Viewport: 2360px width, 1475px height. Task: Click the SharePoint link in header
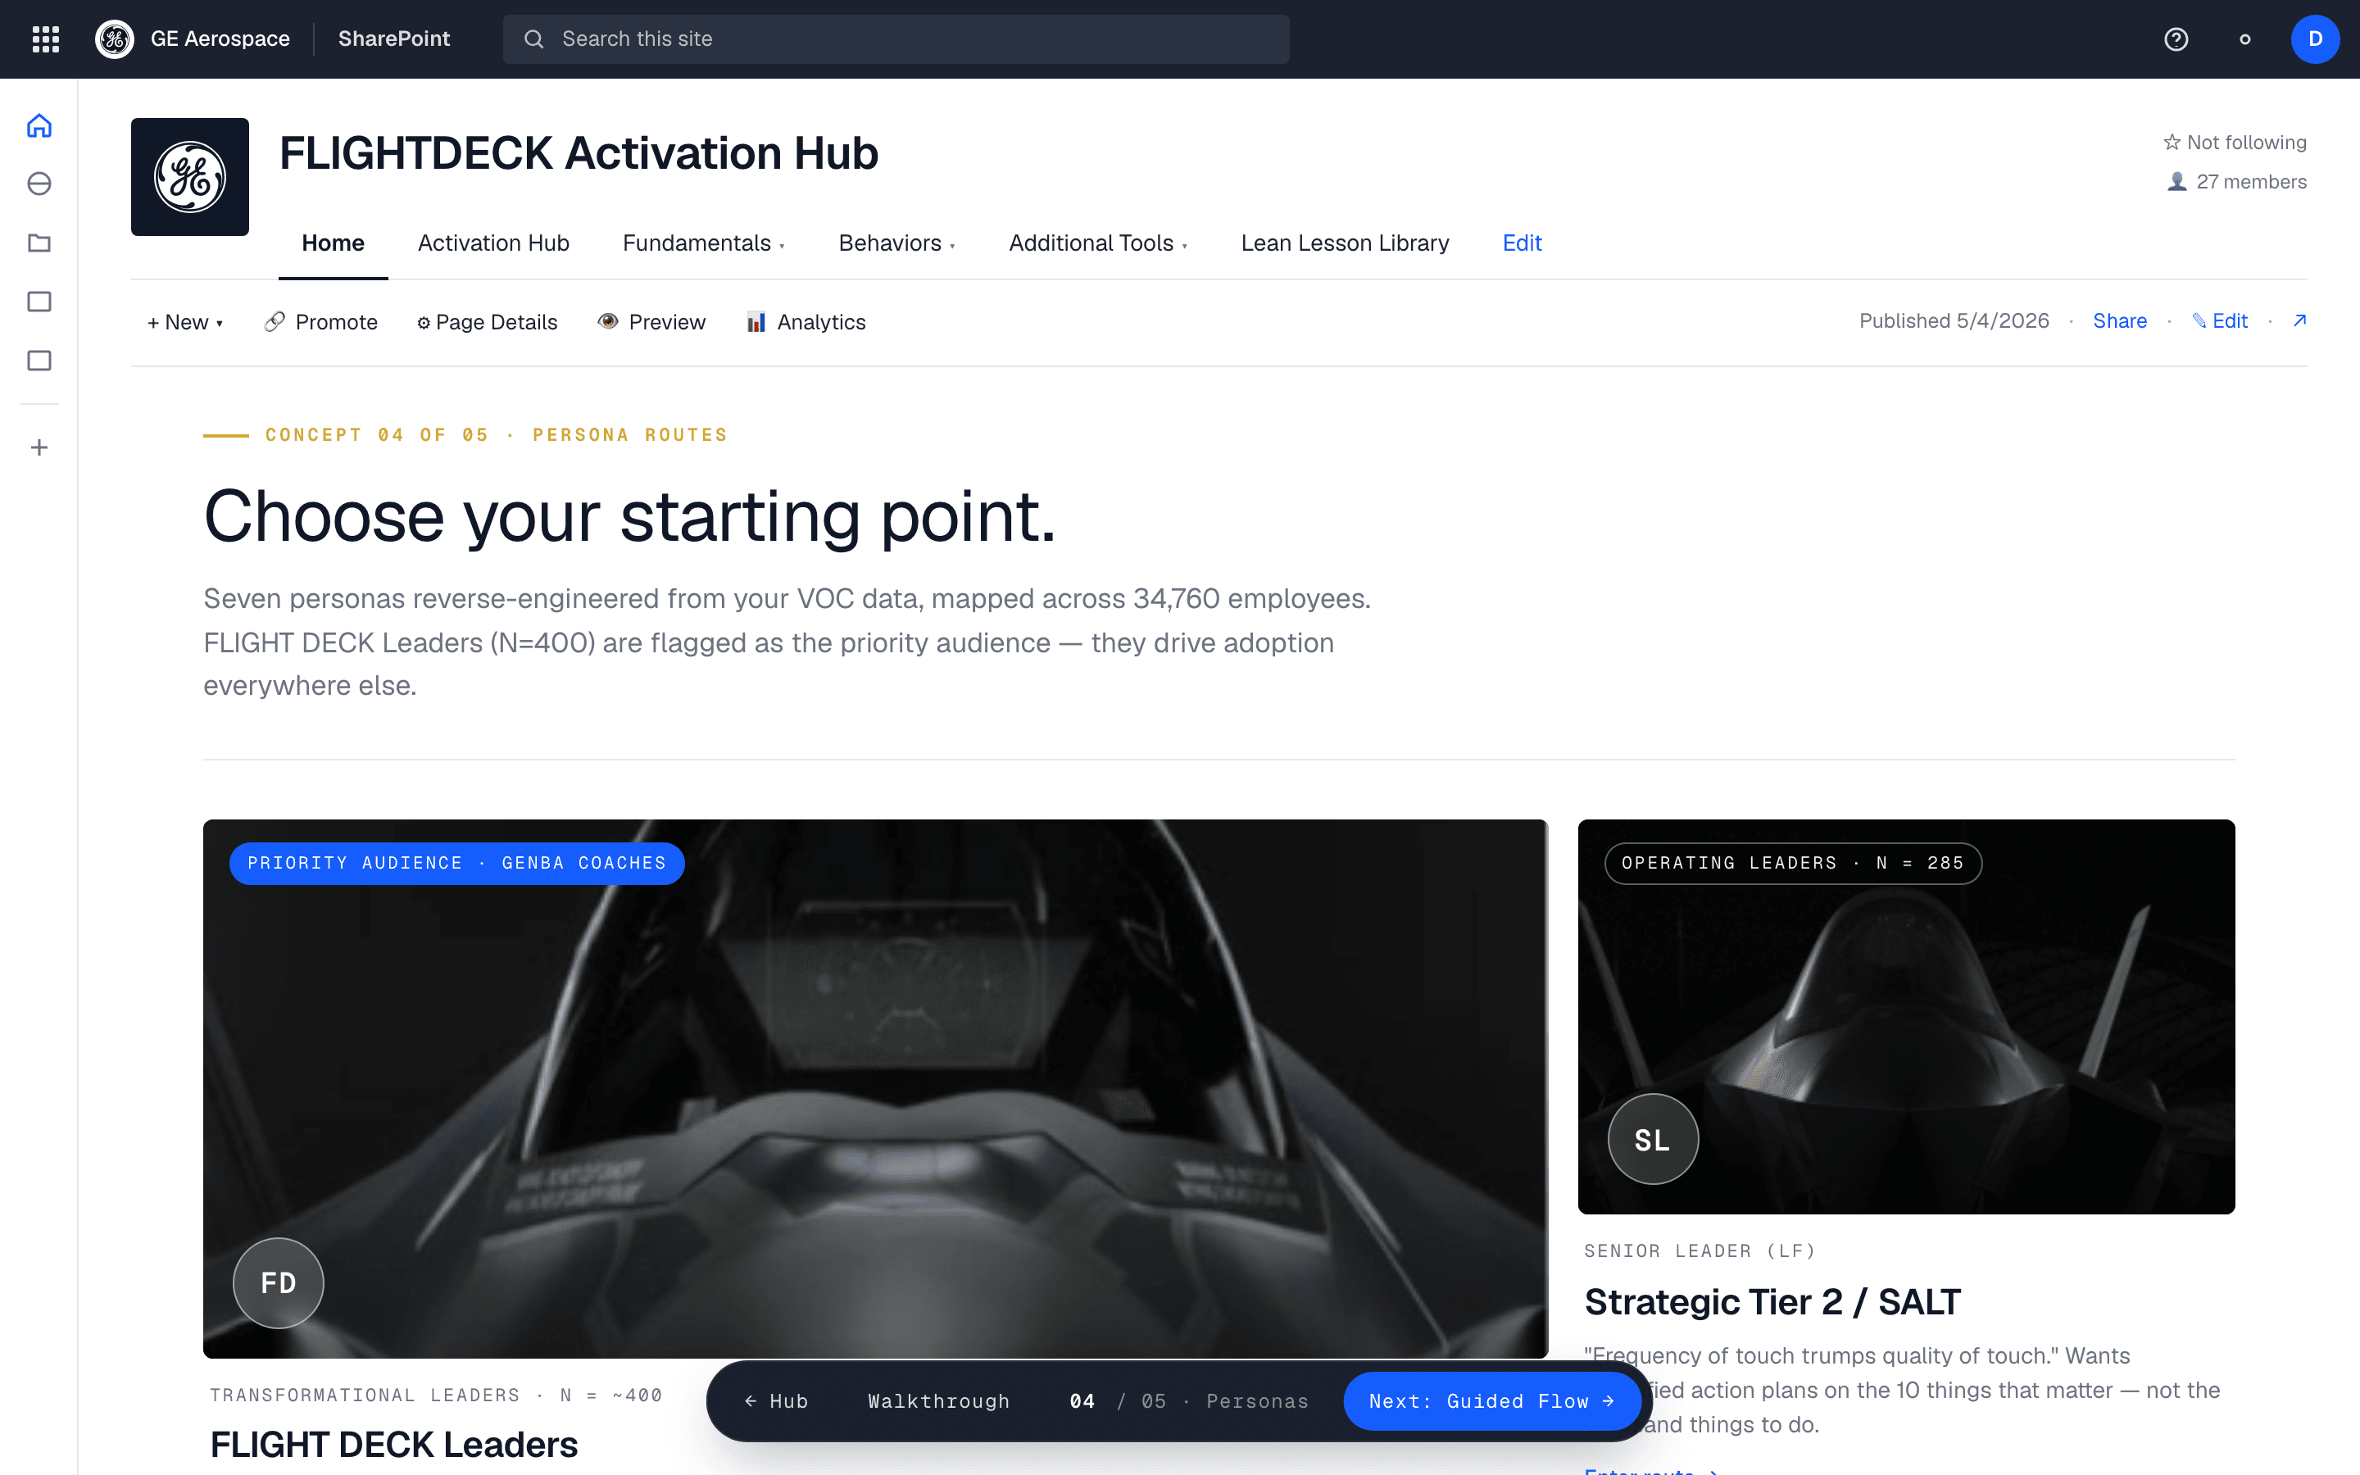point(394,39)
